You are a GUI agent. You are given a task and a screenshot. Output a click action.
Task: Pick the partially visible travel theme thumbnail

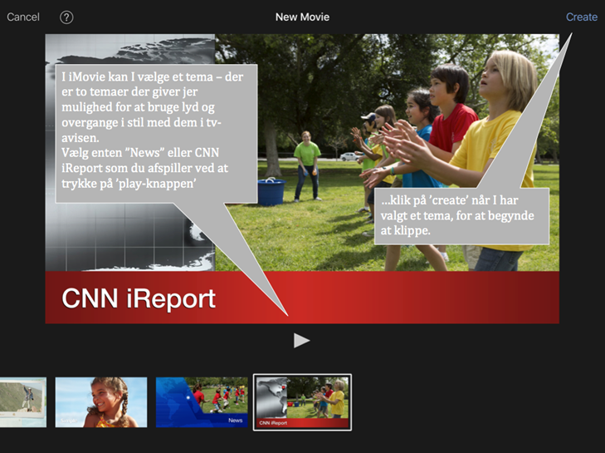(x=23, y=402)
